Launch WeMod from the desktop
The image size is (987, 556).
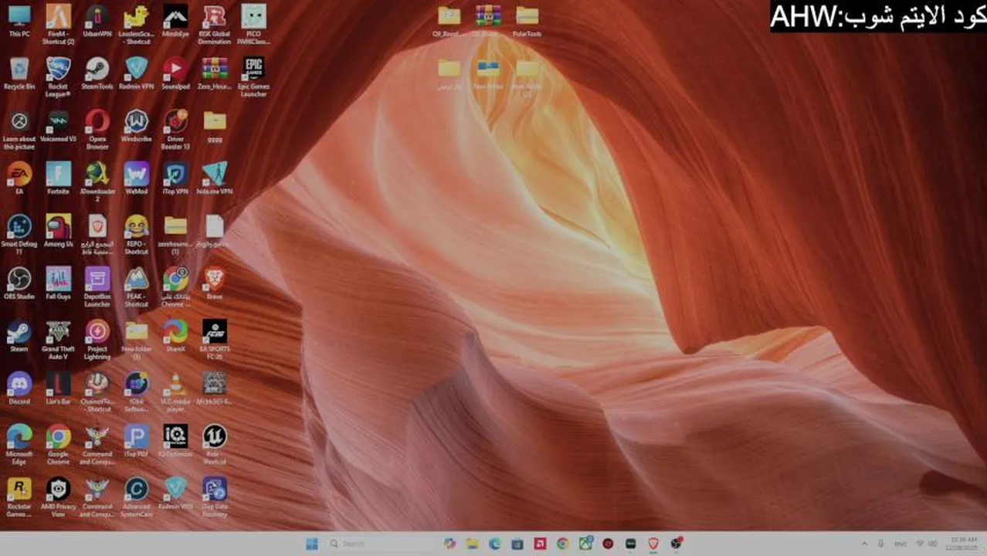pos(136,178)
